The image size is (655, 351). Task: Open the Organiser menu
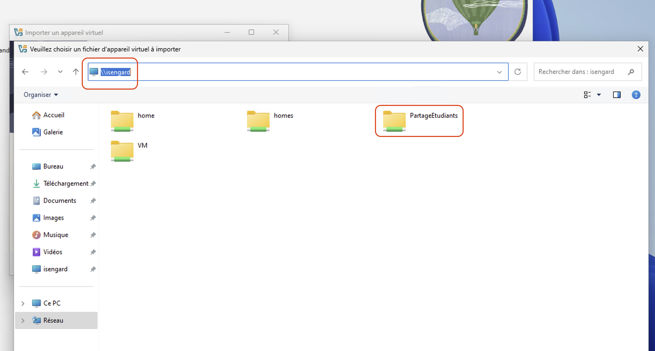(x=41, y=95)
